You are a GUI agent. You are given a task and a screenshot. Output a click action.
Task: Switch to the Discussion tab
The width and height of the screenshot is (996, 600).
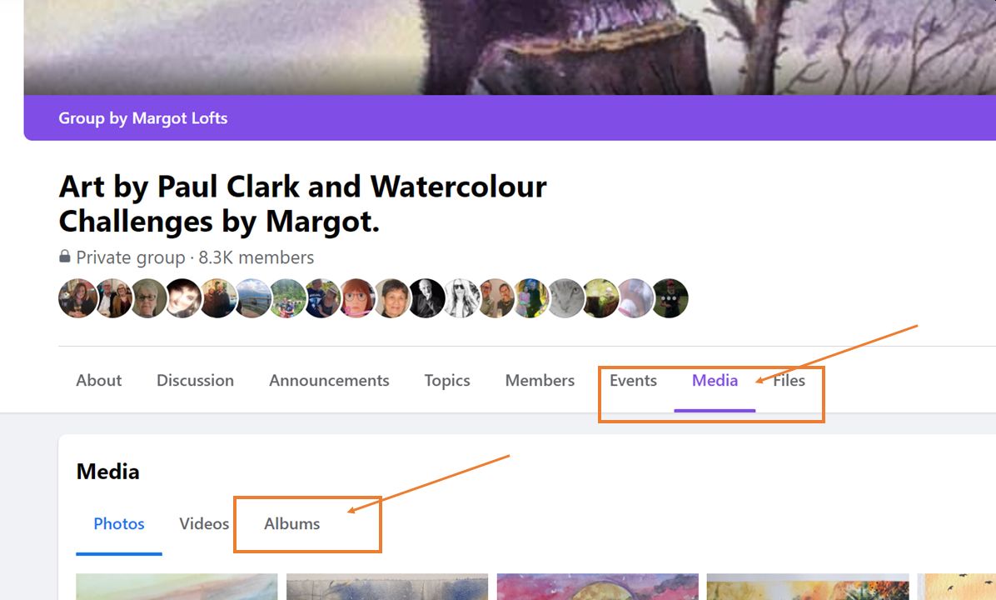pyautogui.click(x=195, y=380)
